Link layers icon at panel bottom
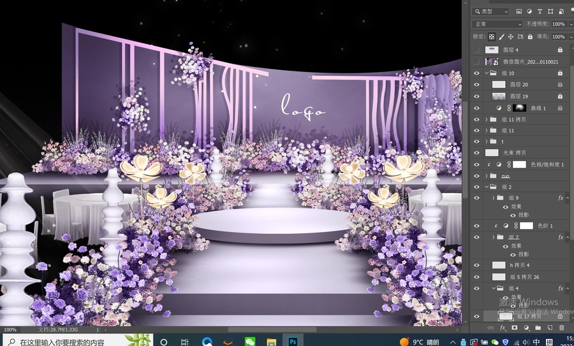The width and height of the screenshot is (574, 346). pyautogui.click(x=490, y=328)
